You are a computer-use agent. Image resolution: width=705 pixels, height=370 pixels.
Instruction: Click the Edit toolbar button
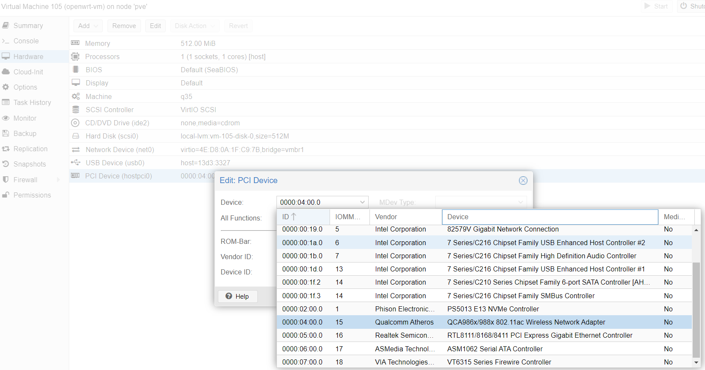pyautogui.click(x=155, y=26)
